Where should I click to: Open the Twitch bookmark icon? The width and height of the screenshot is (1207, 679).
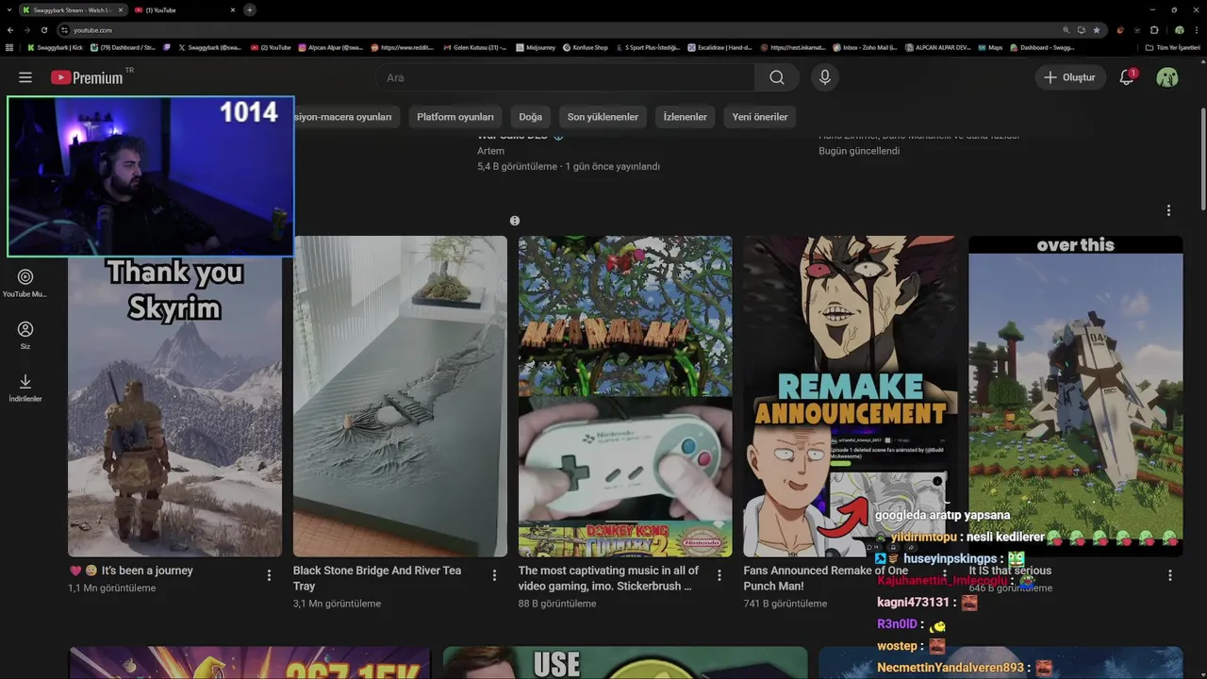tap(167, 47)
